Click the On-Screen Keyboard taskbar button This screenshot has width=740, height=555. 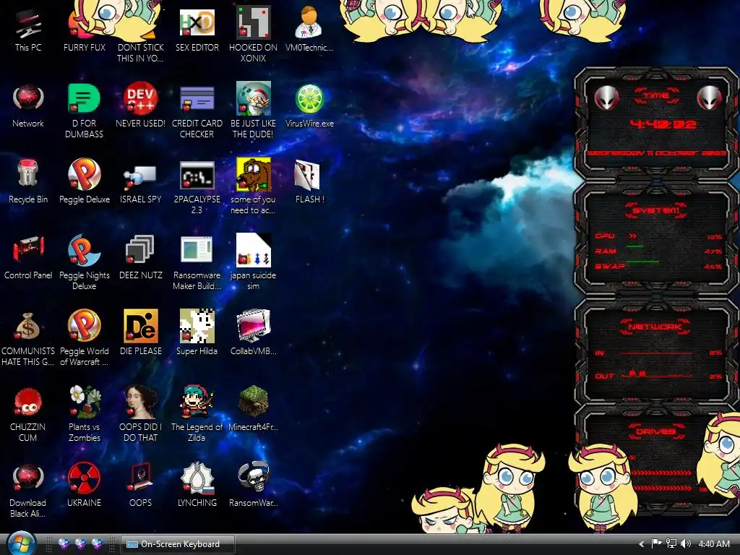pyautogui.click(x=178, y=544)
